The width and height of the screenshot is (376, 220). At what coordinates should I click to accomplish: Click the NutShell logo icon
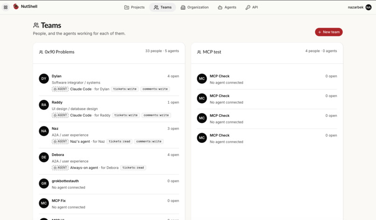click(x=16, y=7)
